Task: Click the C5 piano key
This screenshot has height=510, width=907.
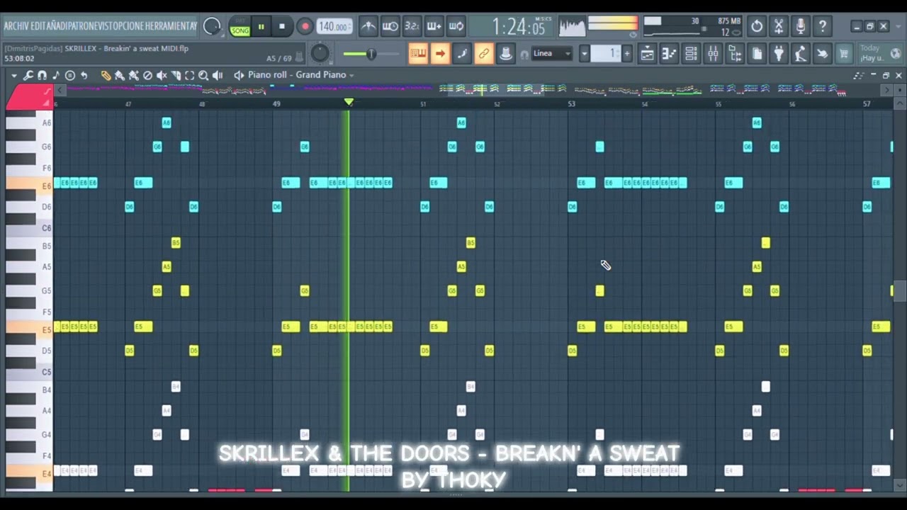Action: 30,372
